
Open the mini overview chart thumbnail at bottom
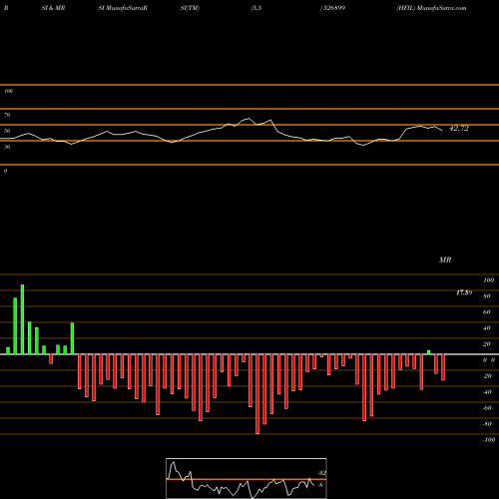[247, 478]
